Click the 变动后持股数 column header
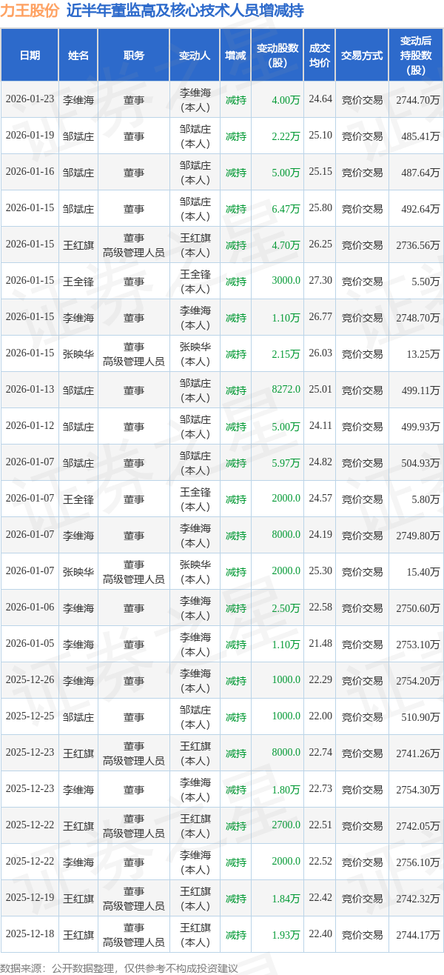Screen dimensions: 444x975 point(415,56)
